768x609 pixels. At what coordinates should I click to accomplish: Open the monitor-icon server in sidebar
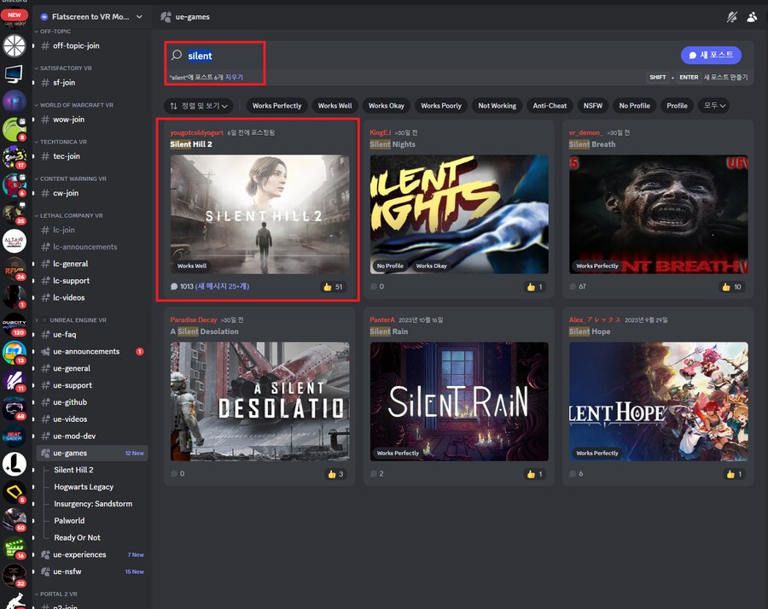pos(14,73)
